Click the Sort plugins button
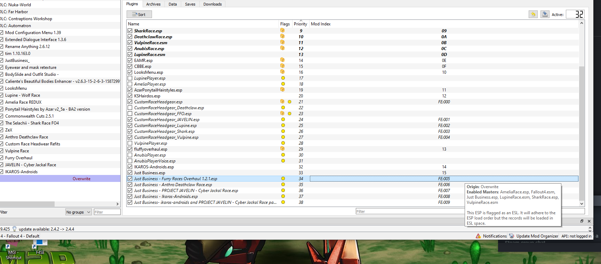601x264 pixels. coord(139,14)
